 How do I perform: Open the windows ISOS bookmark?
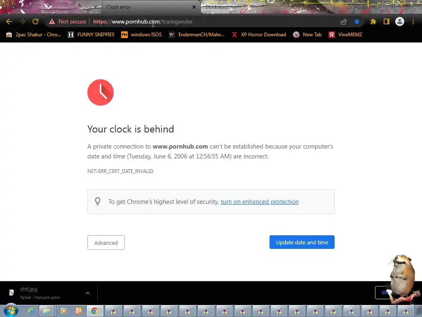point(142,35)
